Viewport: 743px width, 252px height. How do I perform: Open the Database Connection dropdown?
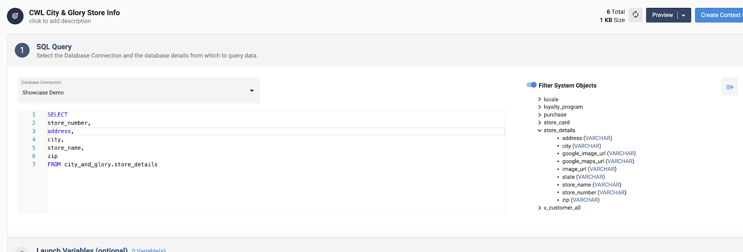139,90
